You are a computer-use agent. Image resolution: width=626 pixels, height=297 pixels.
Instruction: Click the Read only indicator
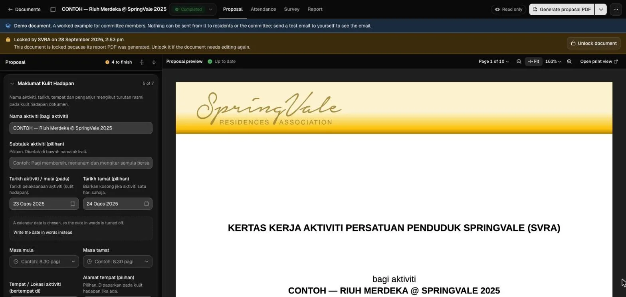click(x=508, y=9)
